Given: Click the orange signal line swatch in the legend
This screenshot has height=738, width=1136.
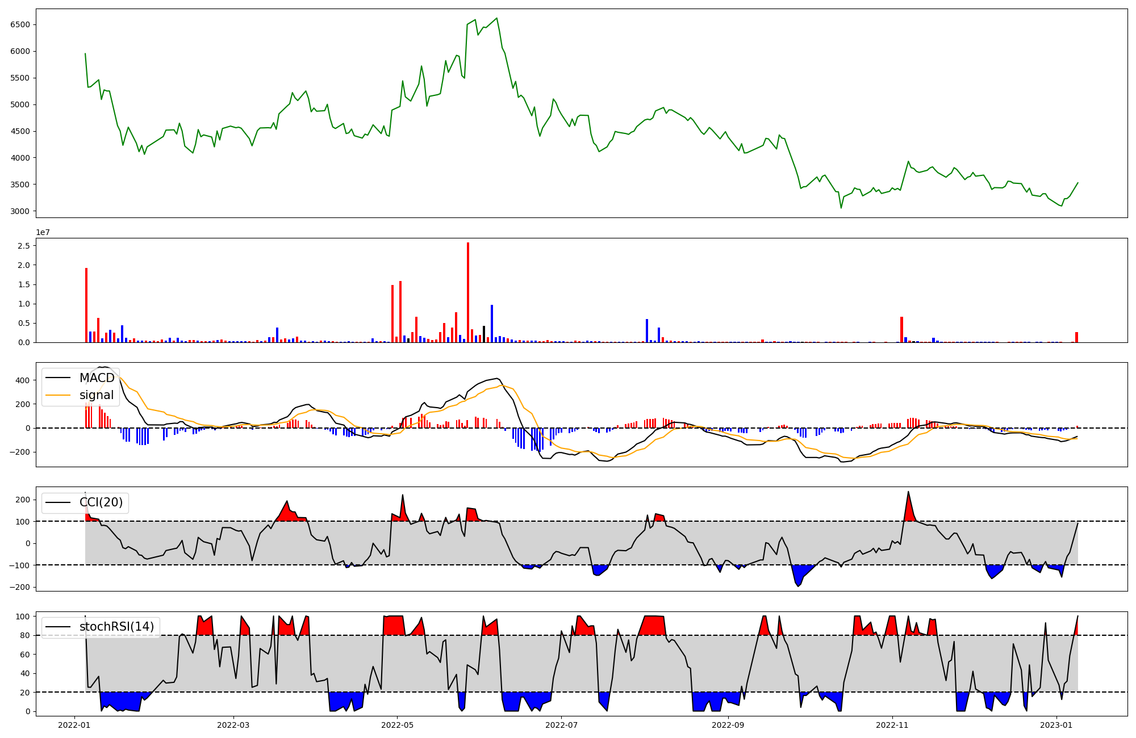Looking at the screenshot, I should click(58, 395).
